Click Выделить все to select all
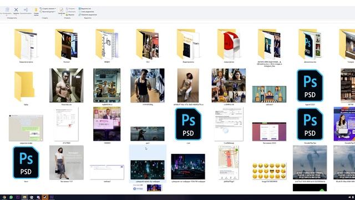The image size is (355, 200). tap(85, 8)
